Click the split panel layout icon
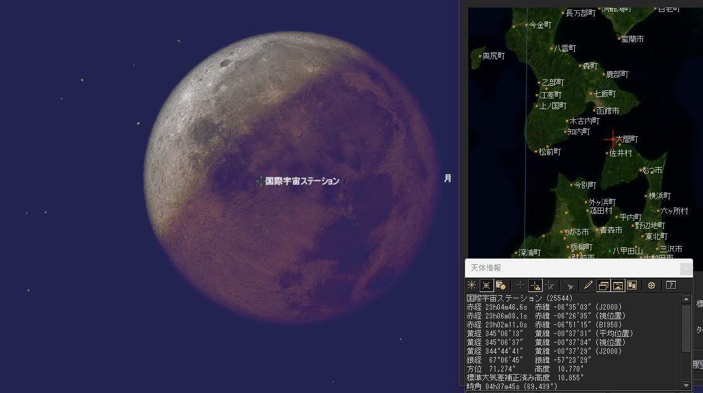The height and width of the screenshot is (393, 703). pyautogui.click(x=632, y=285)
